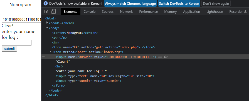Open the Network tab

pyautogui.click(x=126, y=12)
